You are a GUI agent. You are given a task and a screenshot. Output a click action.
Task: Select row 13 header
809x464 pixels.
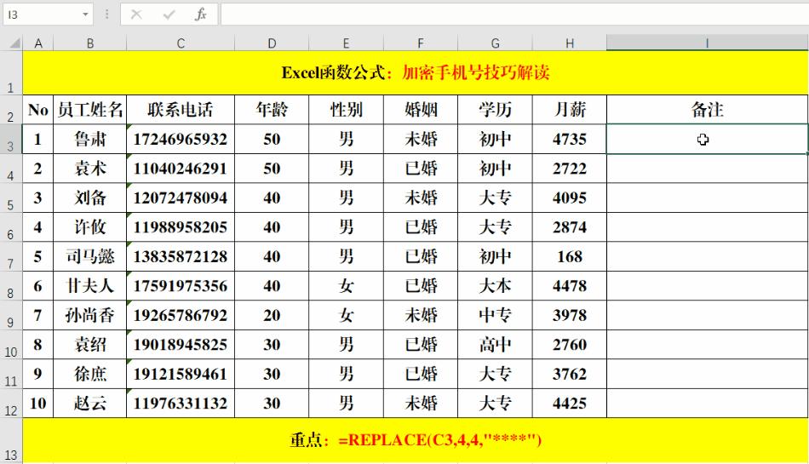[11, 441]
